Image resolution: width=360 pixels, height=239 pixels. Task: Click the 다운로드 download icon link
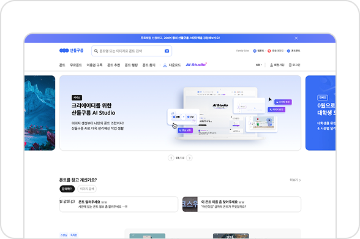(x=171, y=65)
